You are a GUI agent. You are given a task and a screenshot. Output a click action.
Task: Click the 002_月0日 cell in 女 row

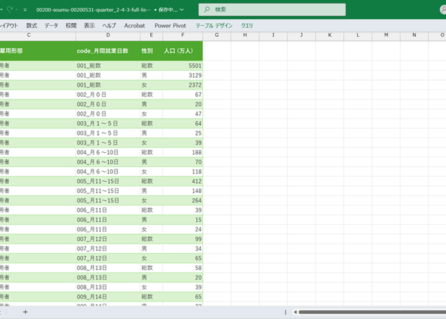pyautogui.click(x=108, y=114)
